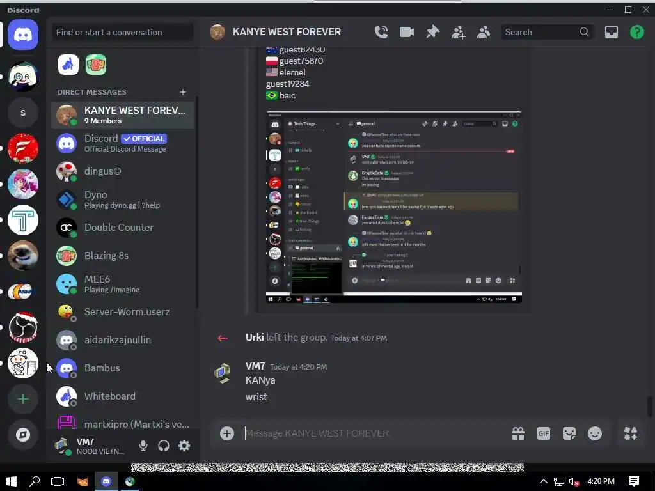Click the chat scrollbar thumb
655x491 pixels.
click(x=650, y=406)
